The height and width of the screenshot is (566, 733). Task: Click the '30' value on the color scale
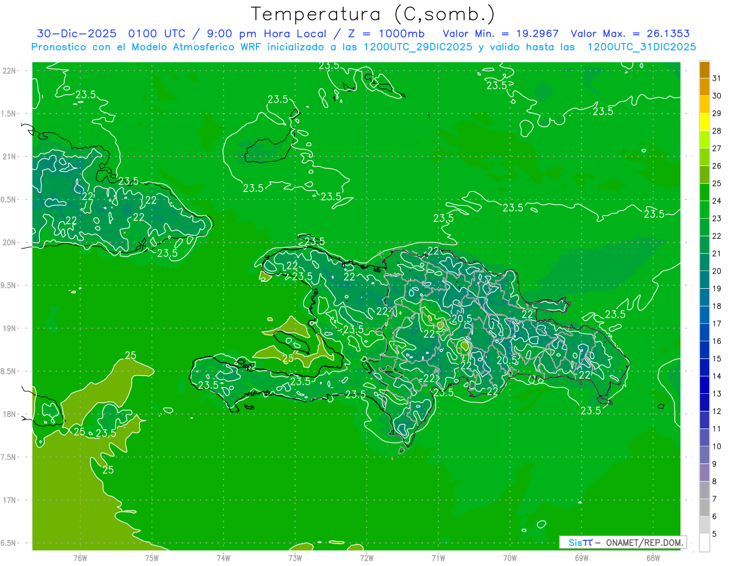717,96
